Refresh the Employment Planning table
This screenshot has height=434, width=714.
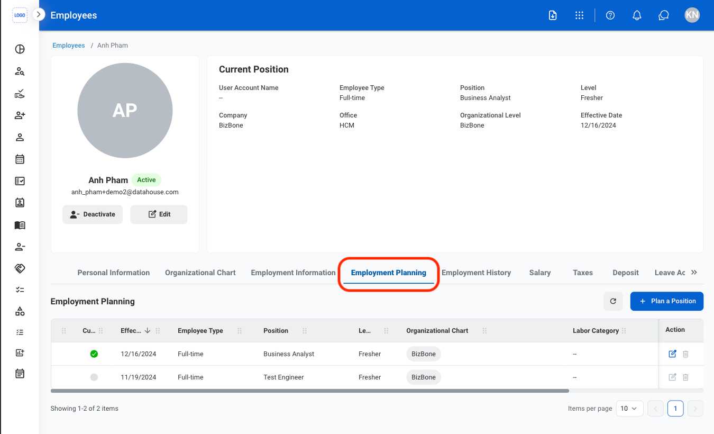[613, 301]
